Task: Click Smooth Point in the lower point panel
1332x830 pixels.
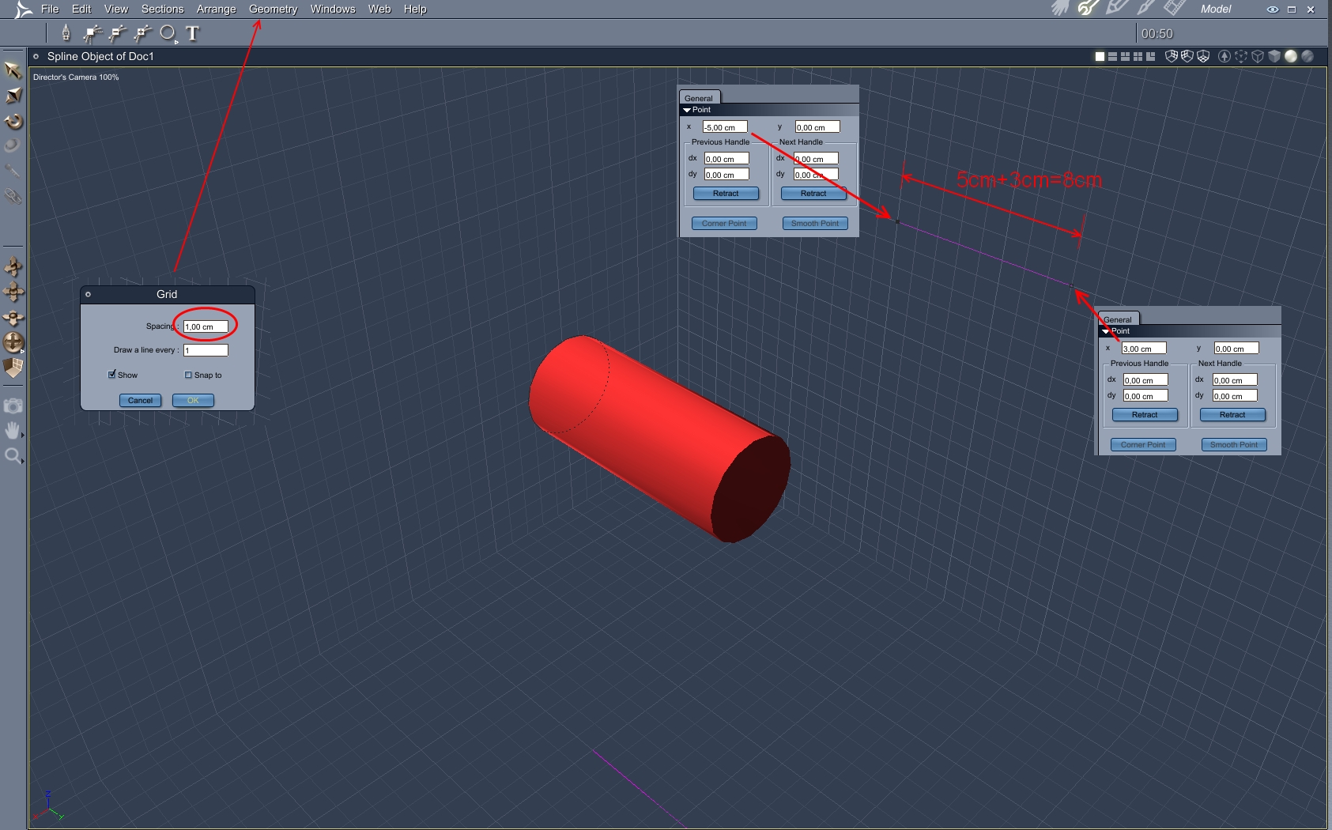Action: [1234, 444]
